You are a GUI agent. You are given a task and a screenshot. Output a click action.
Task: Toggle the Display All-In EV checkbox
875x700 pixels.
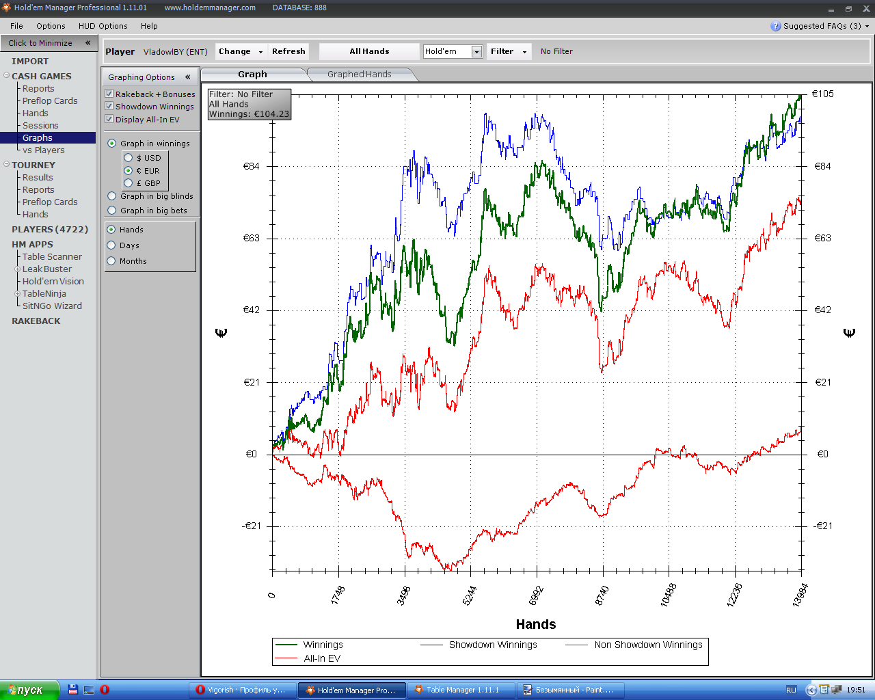(x=109, y=119)
